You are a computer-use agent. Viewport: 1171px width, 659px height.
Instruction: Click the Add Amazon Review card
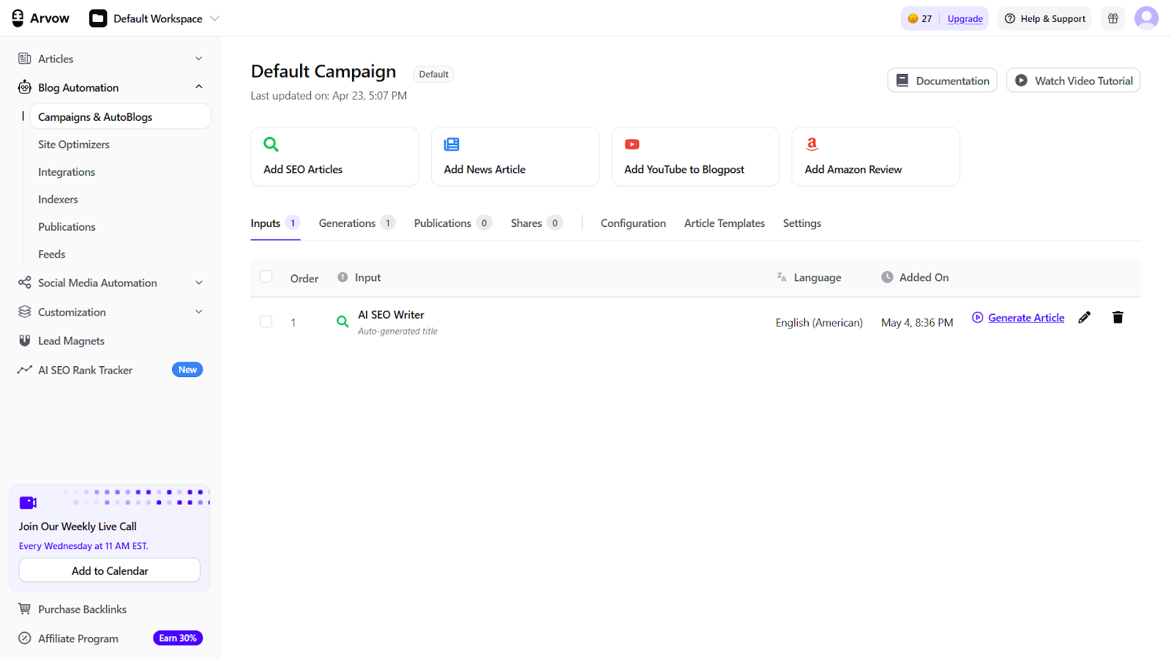[875, 157]
